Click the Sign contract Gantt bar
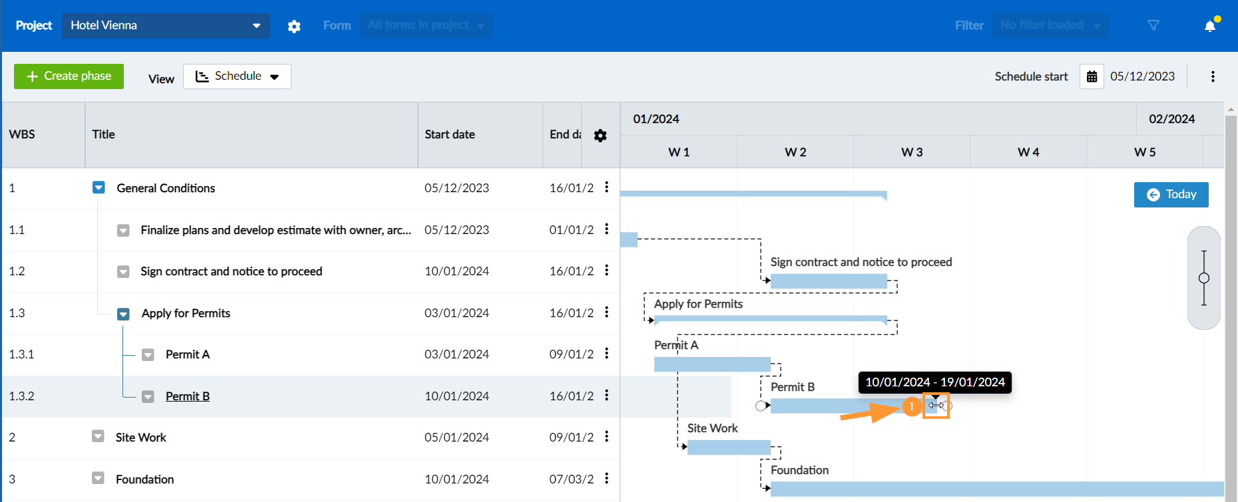Viewport: 1238px width, 502px height. pos(828,281)
